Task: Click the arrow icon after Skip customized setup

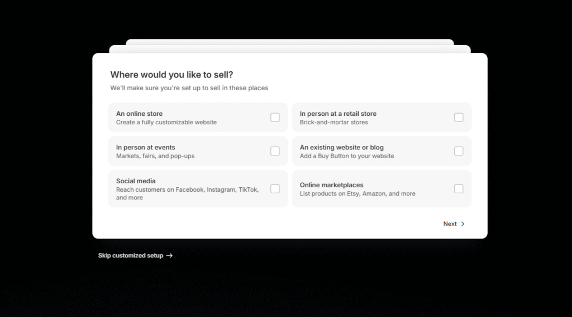Action: pyautogui.click(x=169, y=256)
